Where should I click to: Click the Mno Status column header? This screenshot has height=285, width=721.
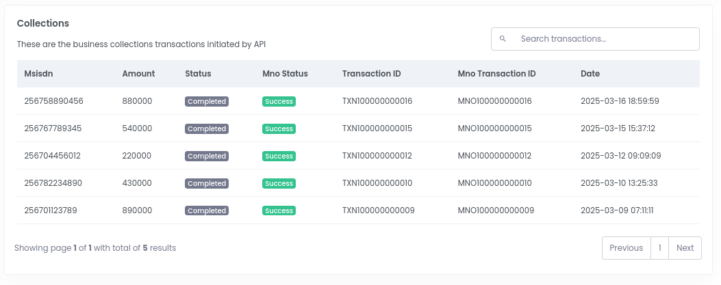pyautogui.click(x=285, y=73)
